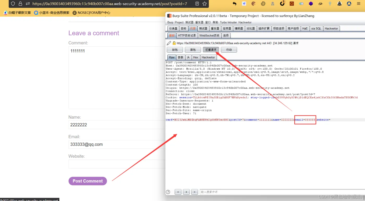The width and height of the screenshot is (365, 201).
Task: Submit with the Post Comment button
Action: [88, 181]
